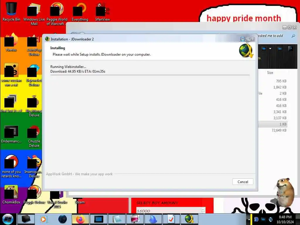
Task: Open the Recycle Bin desktop icon
Action: pyautogui.click(x=11, y=11)
